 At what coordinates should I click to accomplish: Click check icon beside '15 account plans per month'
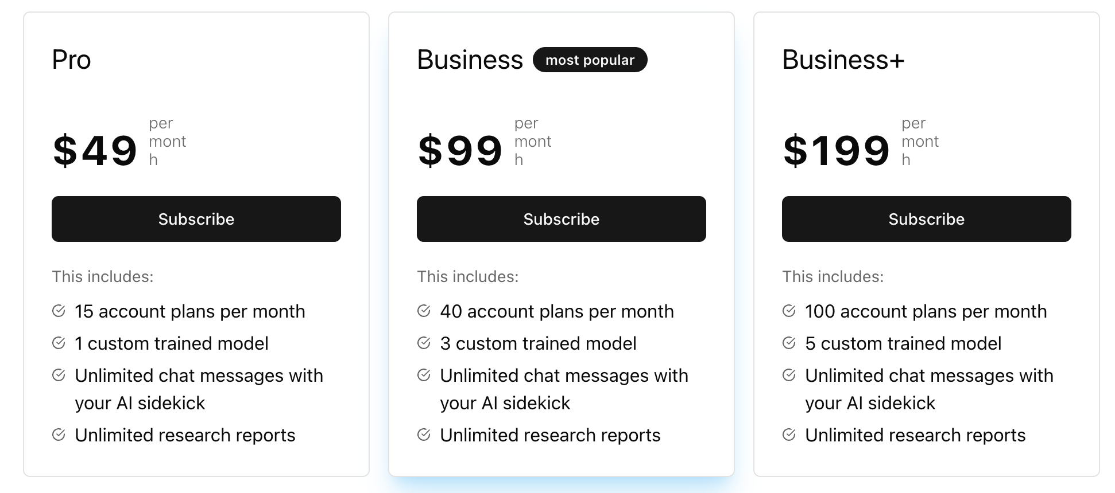[59, 311]
